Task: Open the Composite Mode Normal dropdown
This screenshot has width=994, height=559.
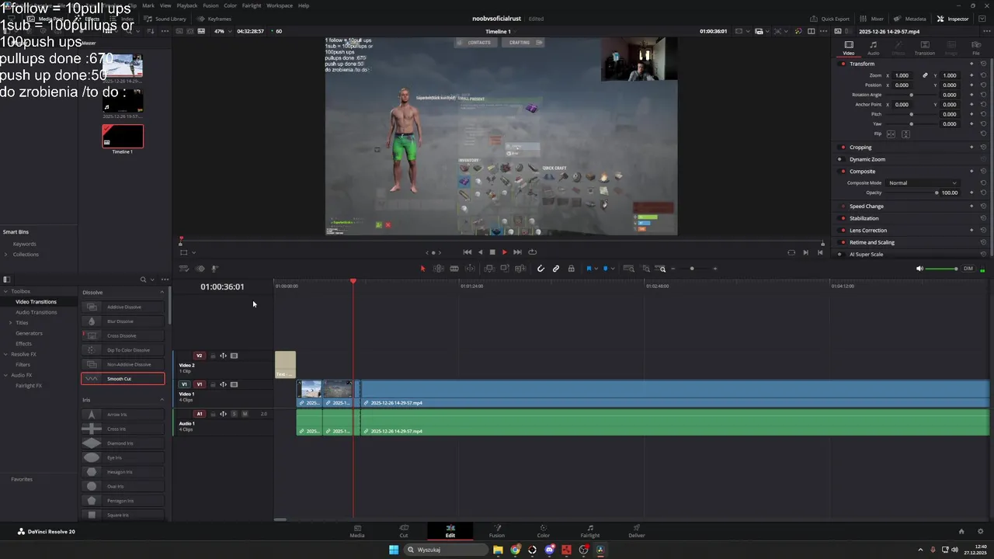Action: (923, 182)
